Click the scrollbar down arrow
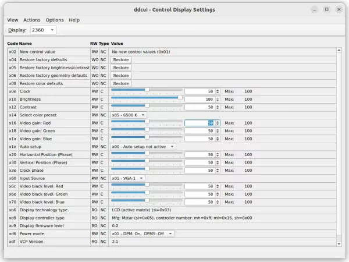 pyautogui.click(x=339, y=244)
